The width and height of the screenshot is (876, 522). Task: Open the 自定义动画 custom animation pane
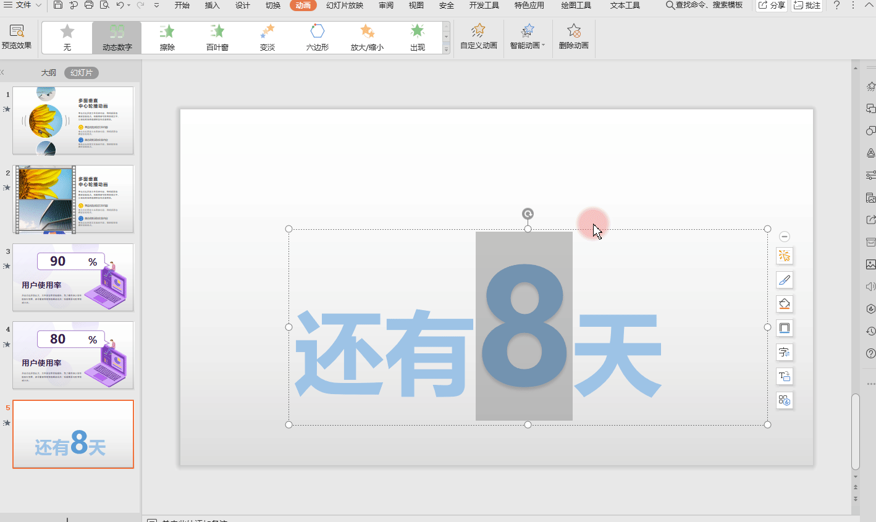point(478,37)
